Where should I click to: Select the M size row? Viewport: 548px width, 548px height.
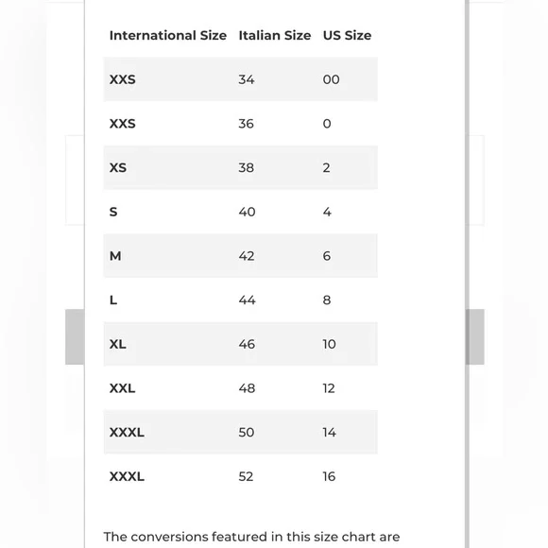pos(240,256)
